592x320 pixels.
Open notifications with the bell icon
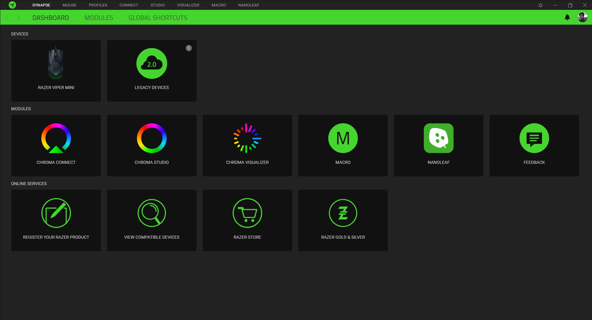(567, 18)
